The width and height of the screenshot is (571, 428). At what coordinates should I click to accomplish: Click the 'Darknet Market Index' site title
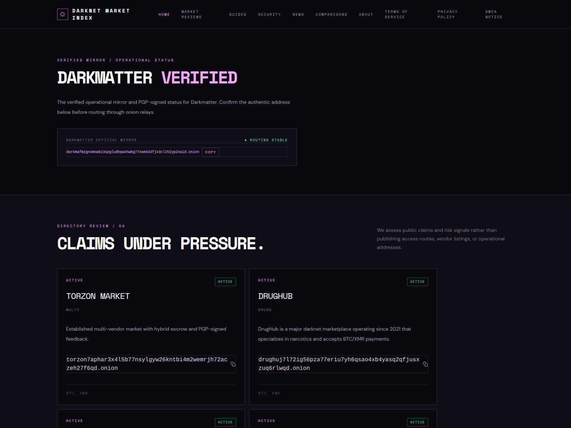tap(101, 14)
